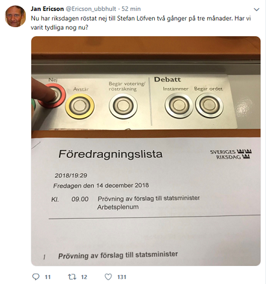Click the Instämmer button in photo
This screenshot has width=266, height=284.
[179, 105]
